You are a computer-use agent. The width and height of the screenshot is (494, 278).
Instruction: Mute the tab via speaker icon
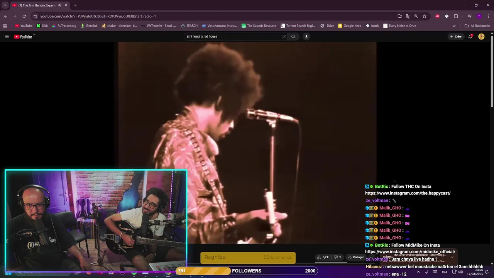point(59,5)
